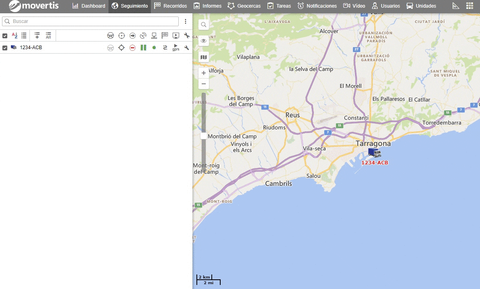Open the three-dot options menu beside search

point(186,21)
